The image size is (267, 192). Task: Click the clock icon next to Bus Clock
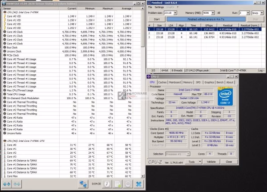(5, 47)
